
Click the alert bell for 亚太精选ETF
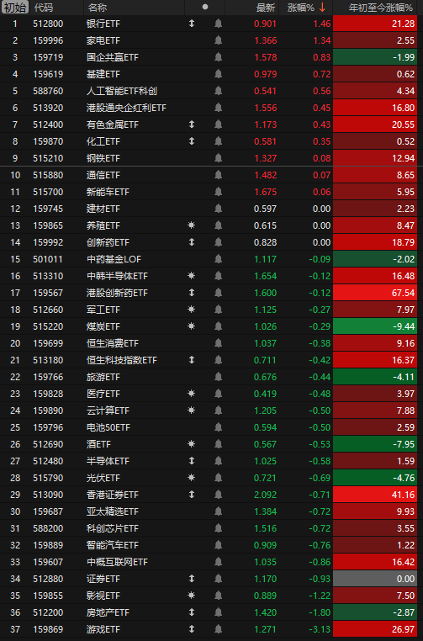pos(219,511)
